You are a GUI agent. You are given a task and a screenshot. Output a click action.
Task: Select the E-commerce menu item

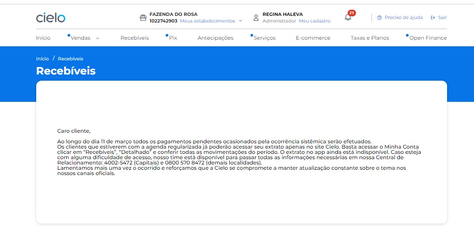313,38
